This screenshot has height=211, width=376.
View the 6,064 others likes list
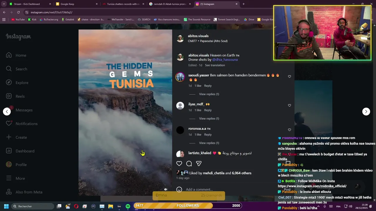click(241, 173)
